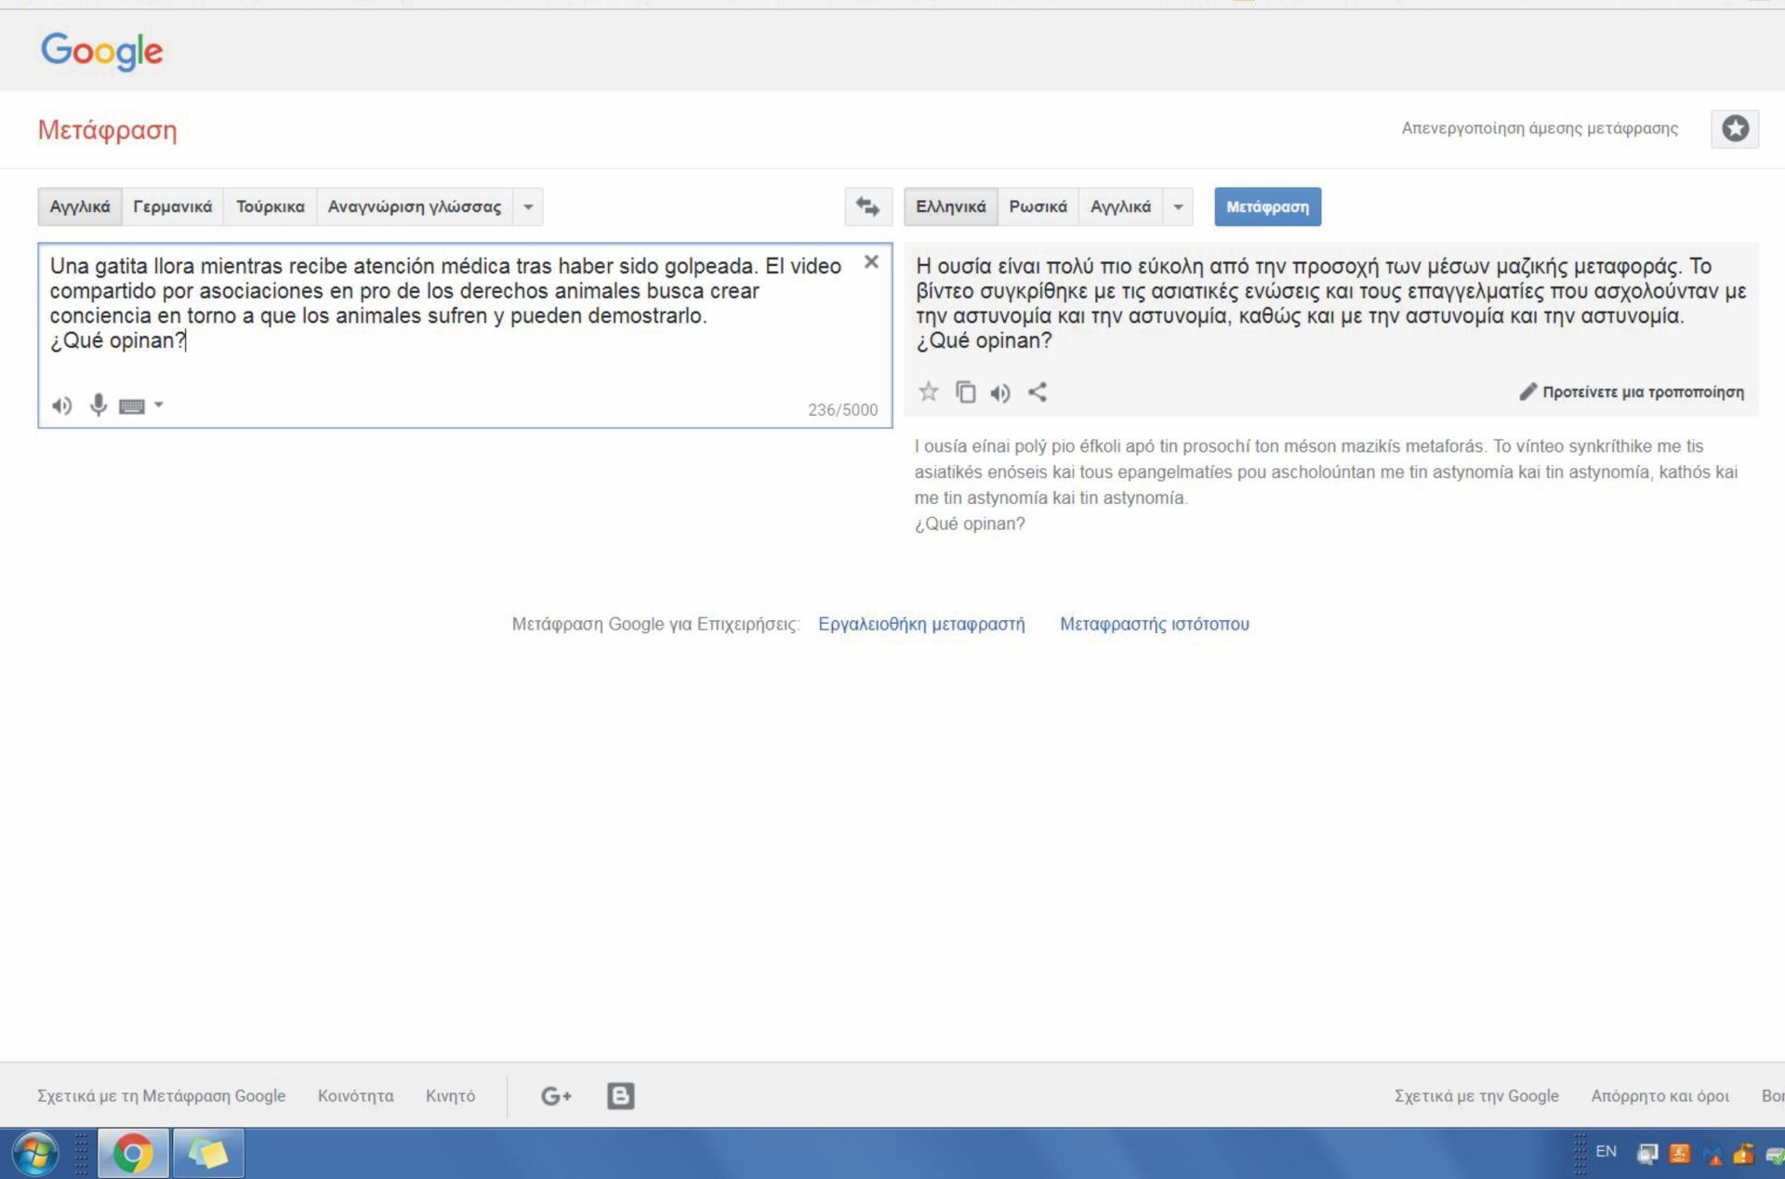Swap source and target languages
The width and height of the screenshot is (1785, 1179).
tap(867, 206)
